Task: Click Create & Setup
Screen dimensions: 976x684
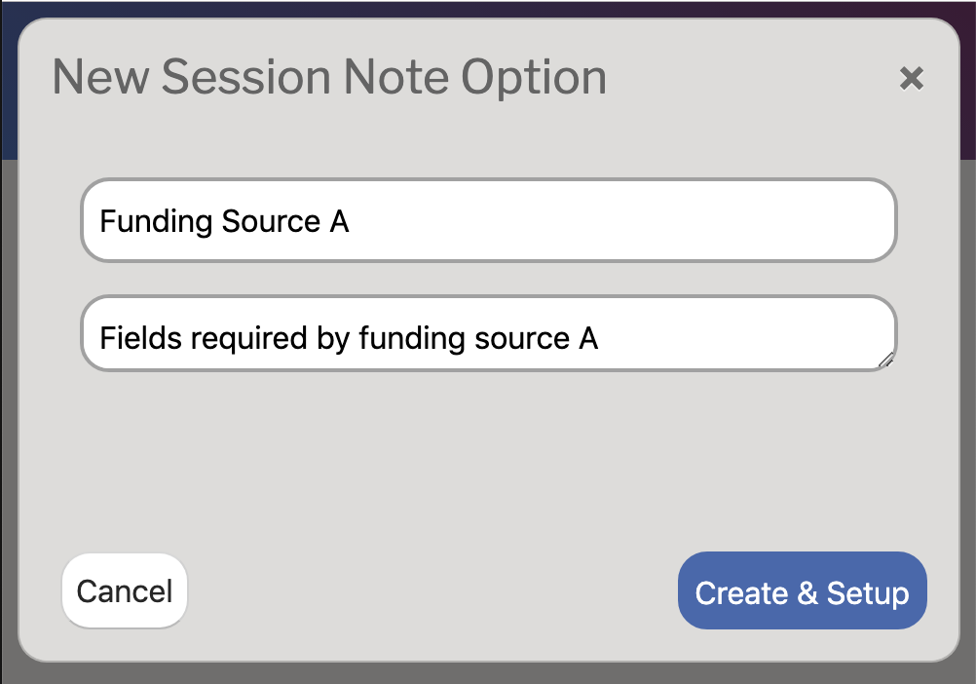Action: tap(802, 590)
